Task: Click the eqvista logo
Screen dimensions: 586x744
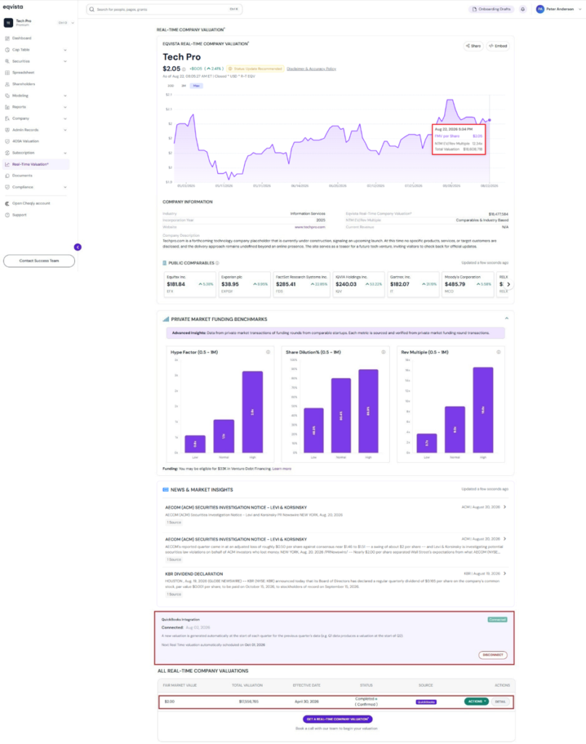Action: click(13, 7)
